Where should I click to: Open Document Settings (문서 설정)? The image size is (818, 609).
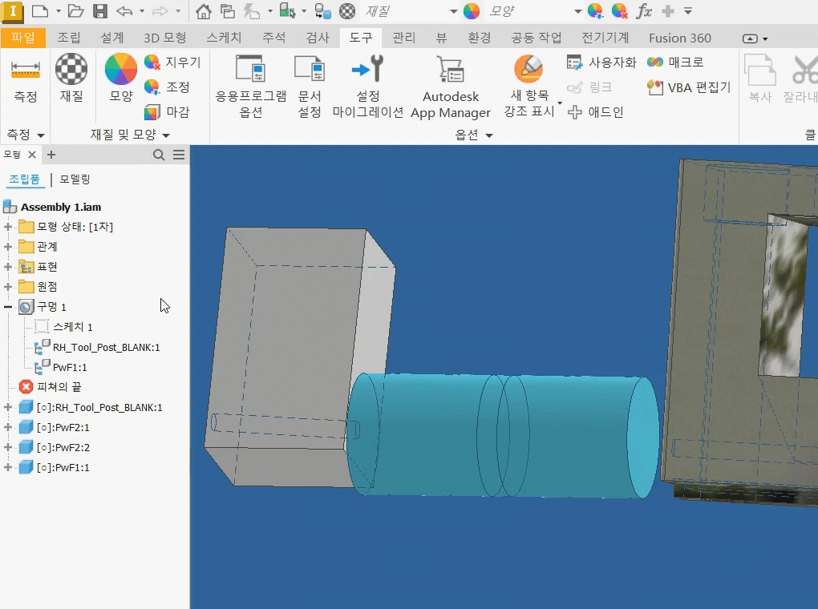coord(310,72)
